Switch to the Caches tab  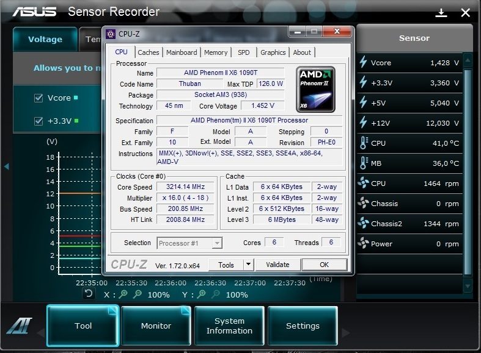pos(149,52)
